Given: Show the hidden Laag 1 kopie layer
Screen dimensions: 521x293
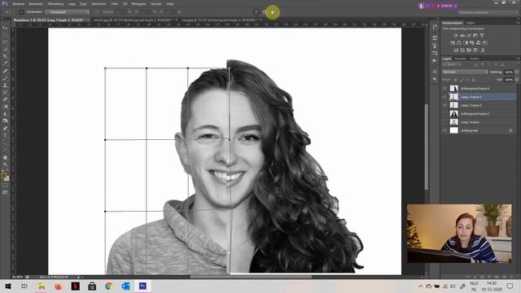Looking at the screenshot, I should (x=444, y=122).
